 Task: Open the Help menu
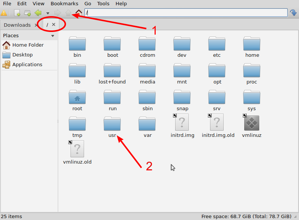point(121,4)
